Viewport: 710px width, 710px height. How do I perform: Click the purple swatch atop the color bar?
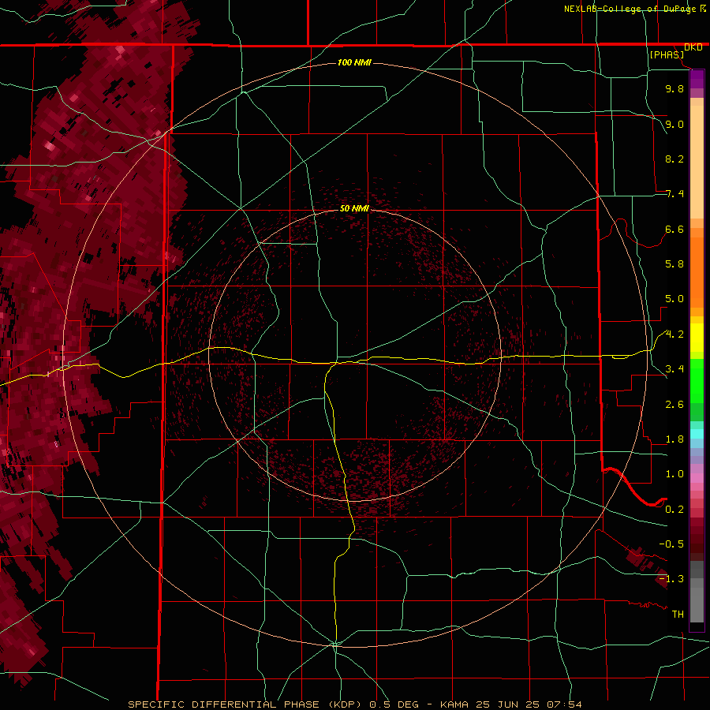click(697, 79)
